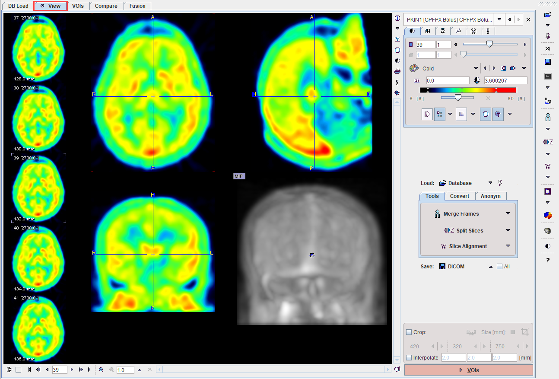Open the zoom factor up-arrow list

139,370
